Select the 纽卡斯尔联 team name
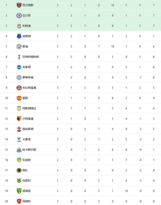The width and height of the screenshot is (161, 205). [x=29, y=150]
